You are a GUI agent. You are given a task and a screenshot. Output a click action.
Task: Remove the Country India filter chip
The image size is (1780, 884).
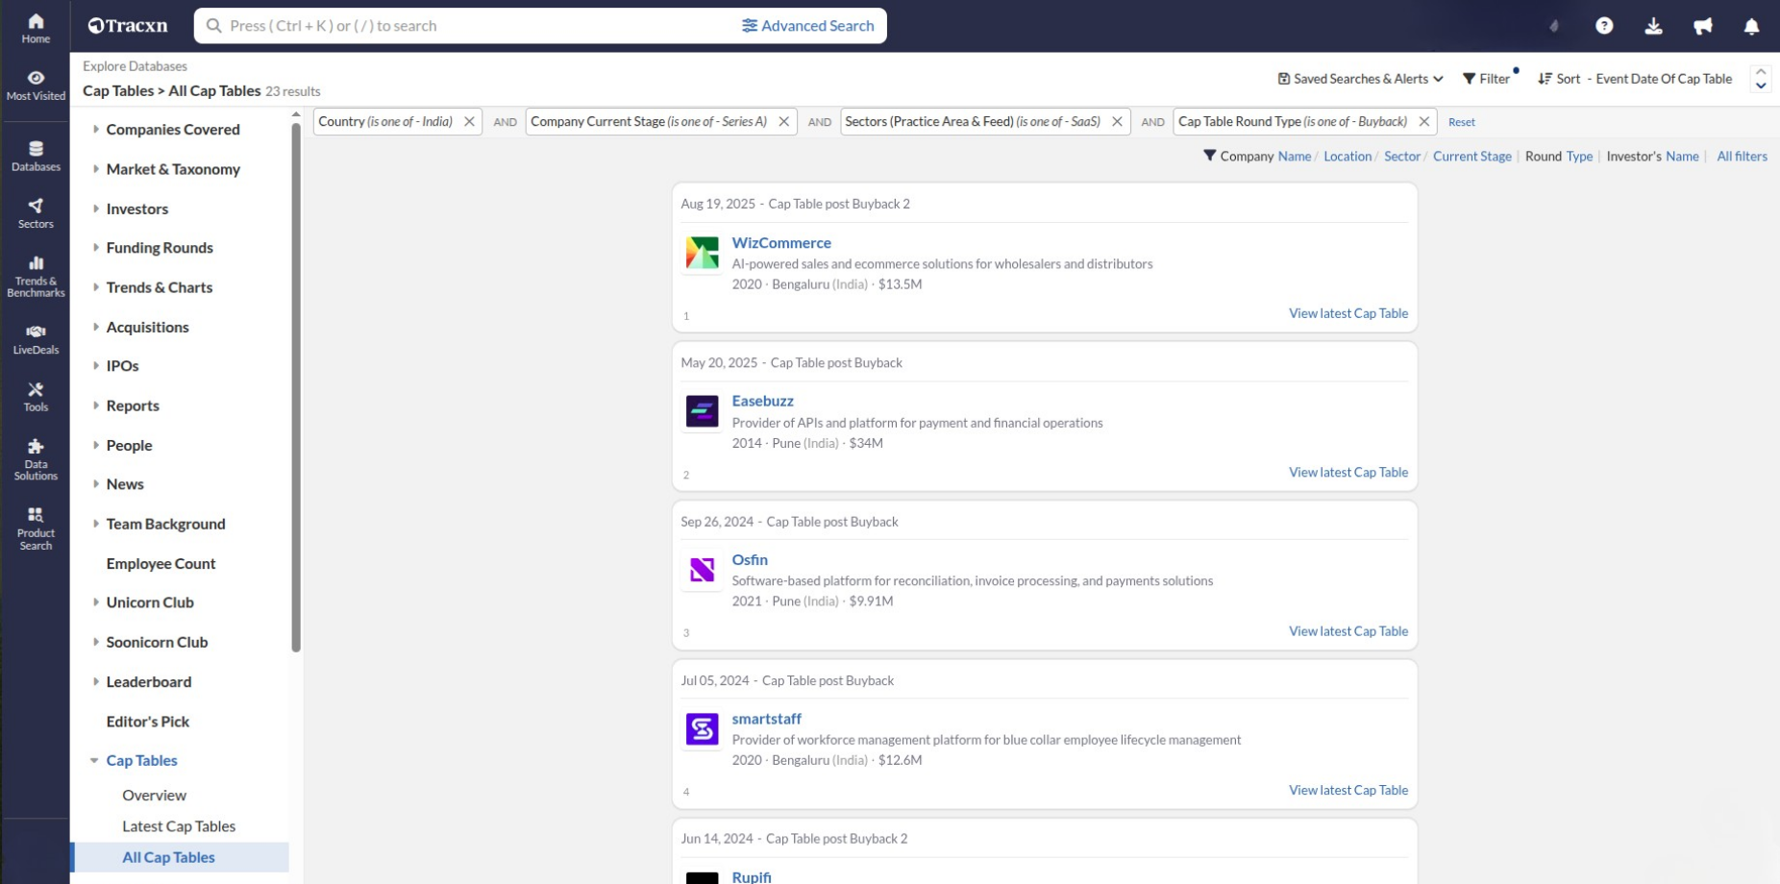[x=469, y=122]
